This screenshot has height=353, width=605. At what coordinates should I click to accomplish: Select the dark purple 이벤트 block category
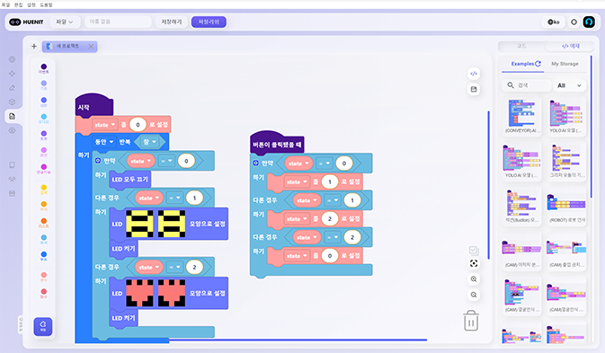pos(44,68)
